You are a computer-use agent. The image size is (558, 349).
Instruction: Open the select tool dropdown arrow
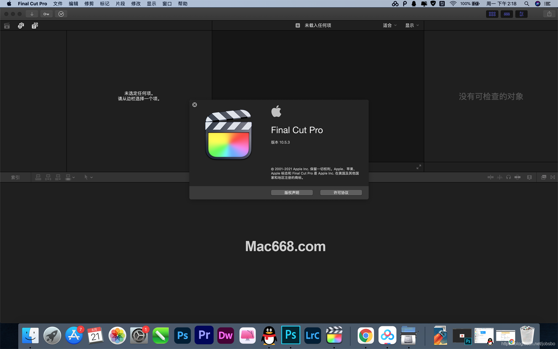point(92,178)
